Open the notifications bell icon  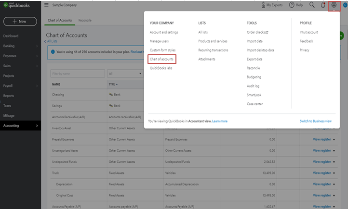[x=323, y=5]
